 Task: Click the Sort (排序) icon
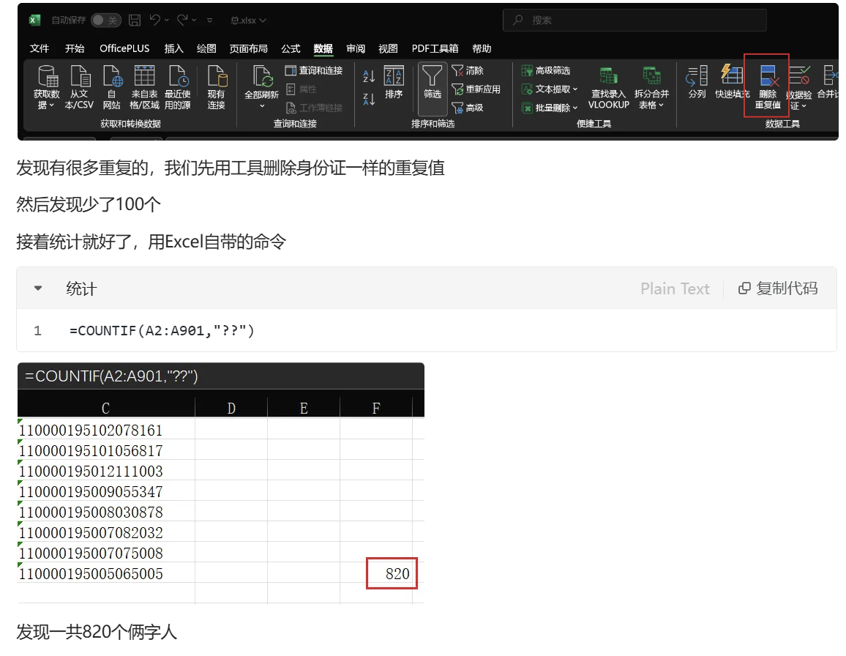(x=394, y=76)
